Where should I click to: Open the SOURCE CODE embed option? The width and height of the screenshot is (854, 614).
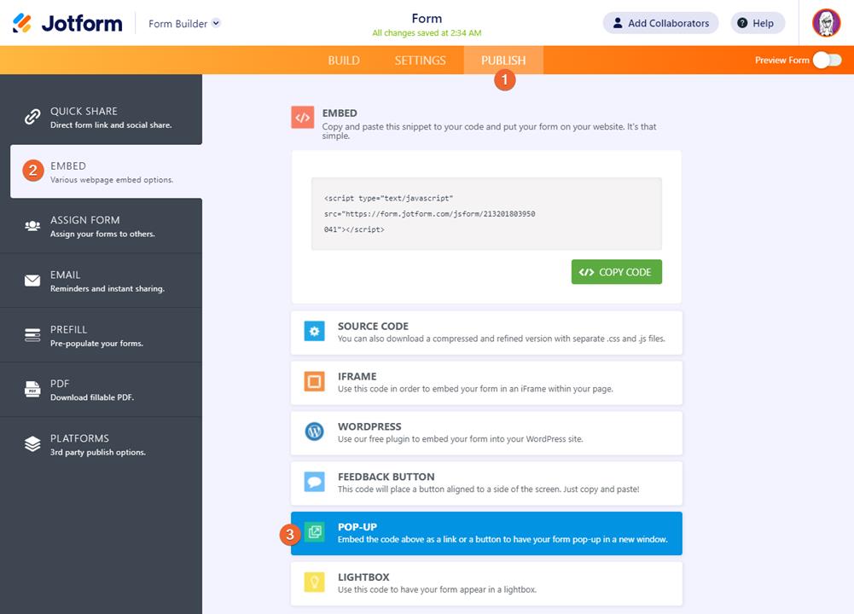point(486,333)
